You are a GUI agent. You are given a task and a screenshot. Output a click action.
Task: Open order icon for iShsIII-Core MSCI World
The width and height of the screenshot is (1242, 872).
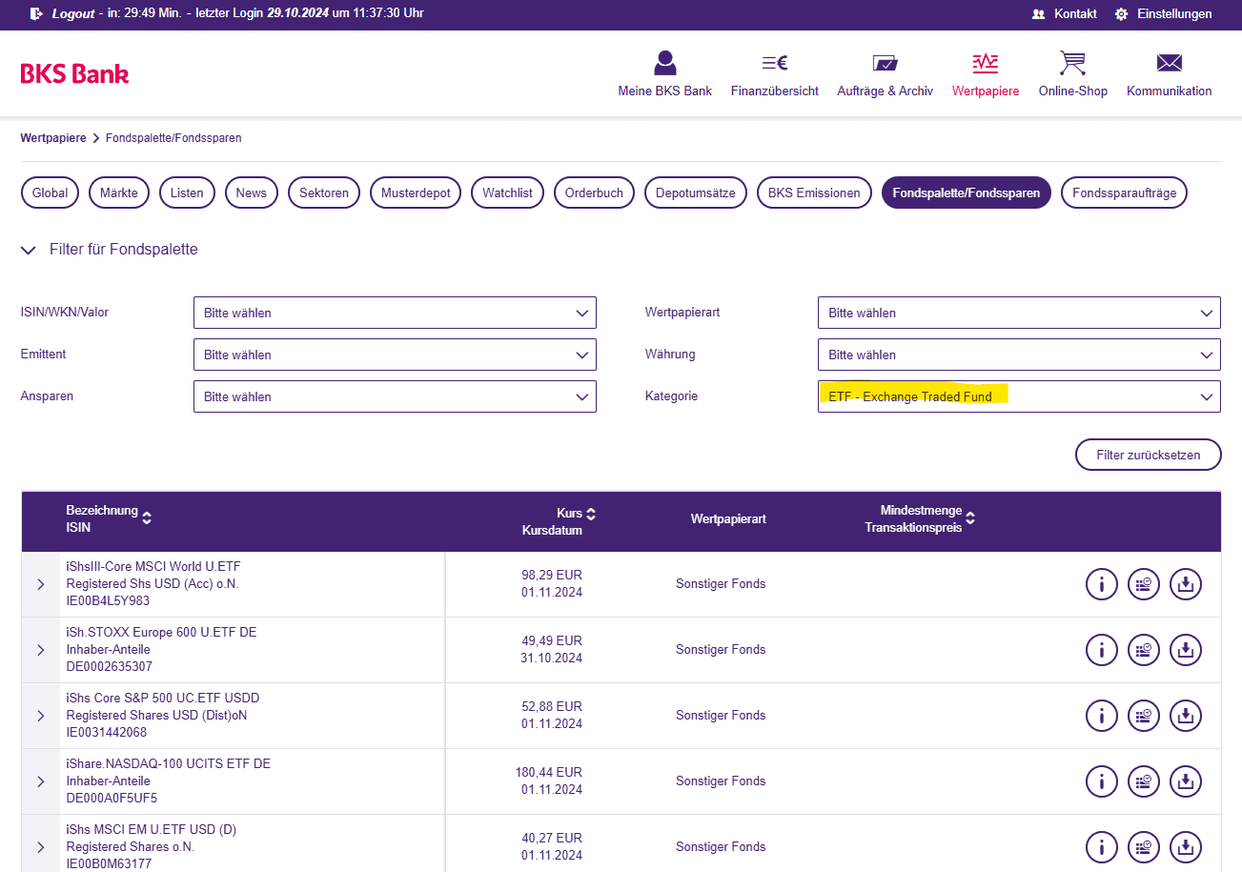1144,584
